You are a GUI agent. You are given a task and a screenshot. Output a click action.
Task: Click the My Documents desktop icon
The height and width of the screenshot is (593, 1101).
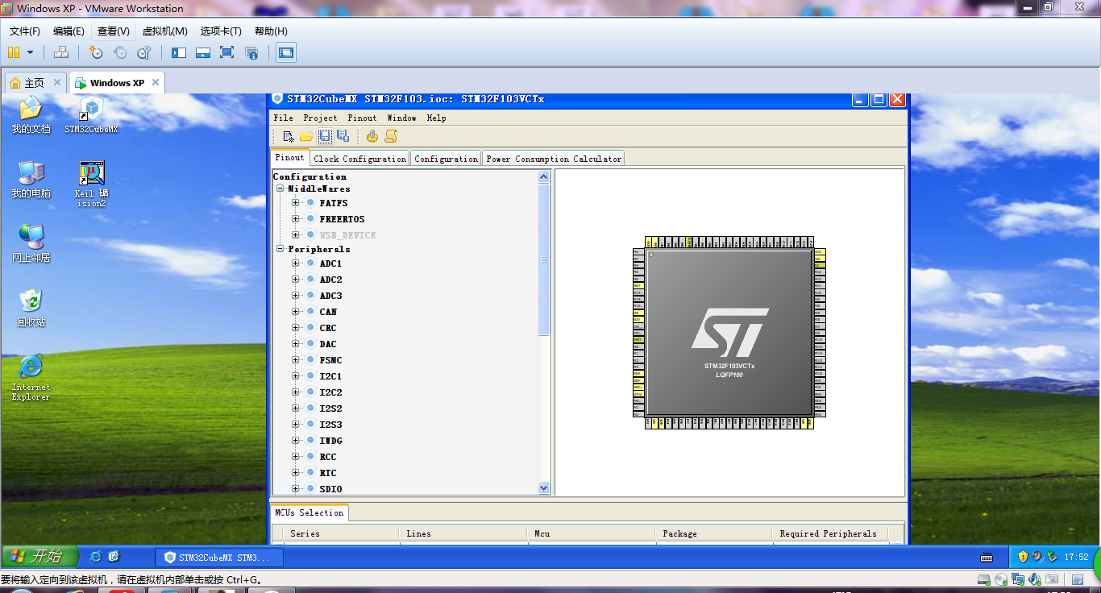click(31, 115)
